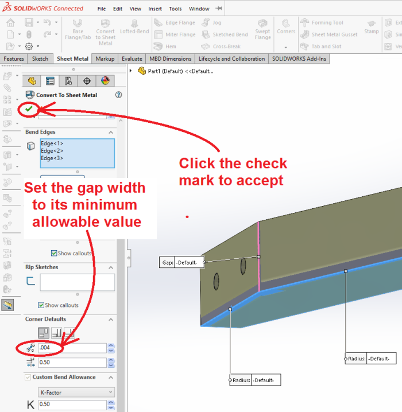402x412 pixels.
Task: Switch to the PropertyManager panel tab icon
Action: pos(50,81)
